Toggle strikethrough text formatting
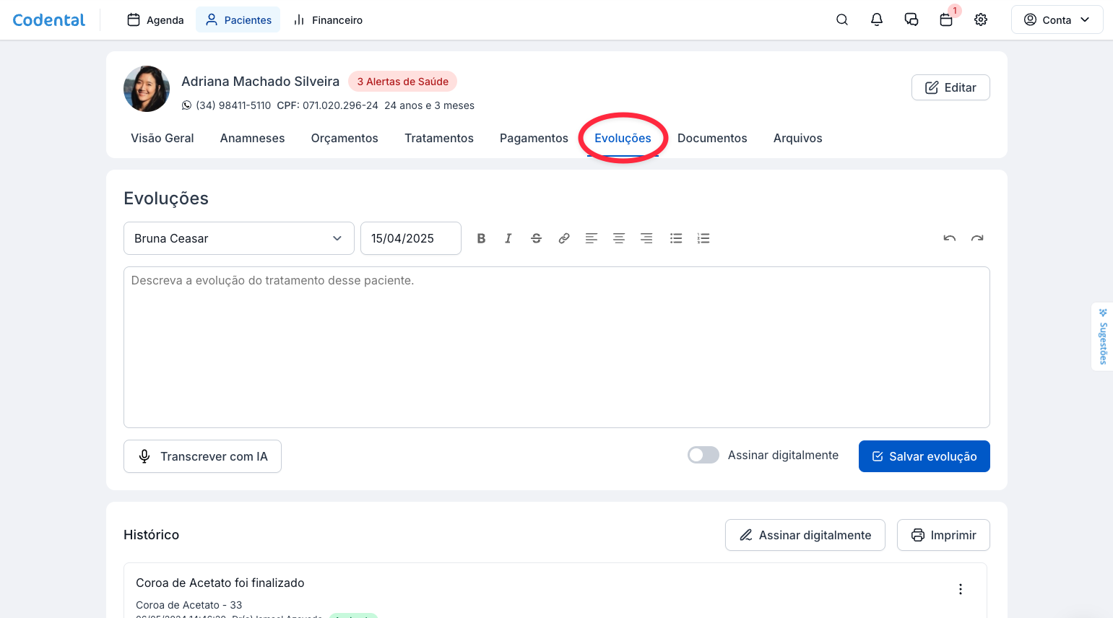Image resolution: width=1113 pixels, height=618 pixels. 536,238
